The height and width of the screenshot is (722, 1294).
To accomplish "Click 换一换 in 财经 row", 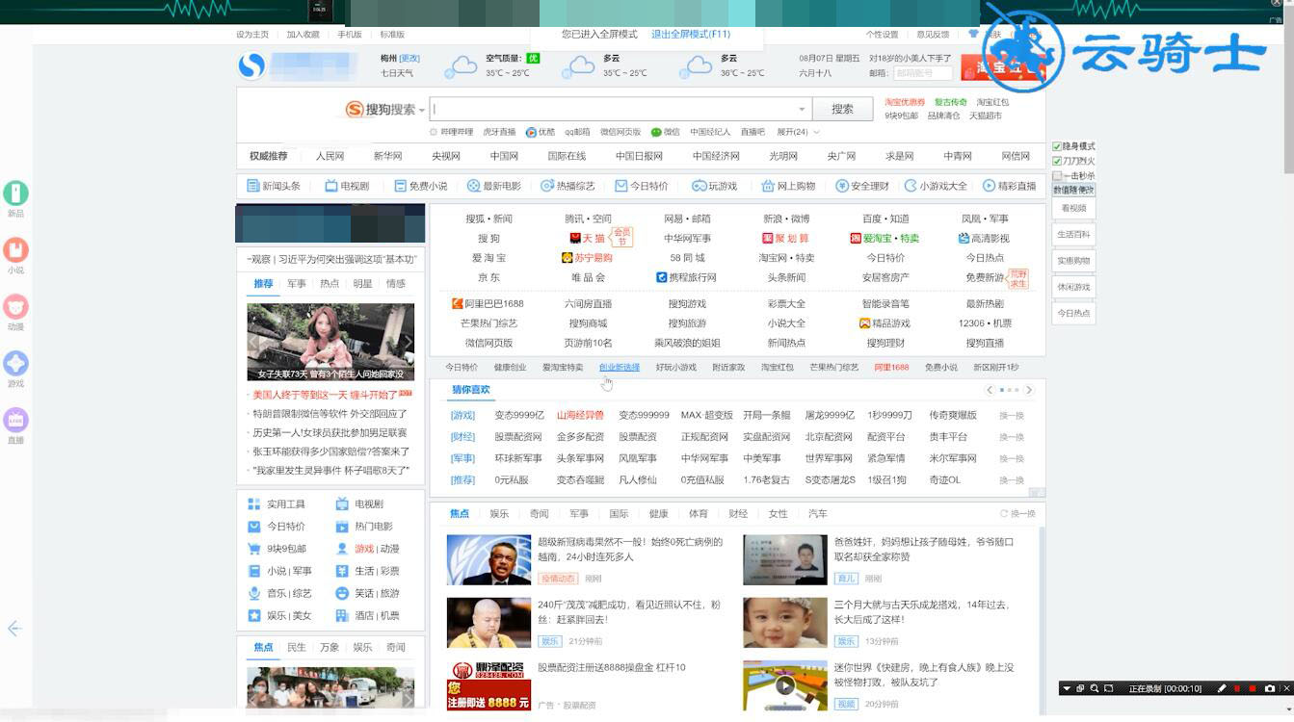I will [1011, 437].
